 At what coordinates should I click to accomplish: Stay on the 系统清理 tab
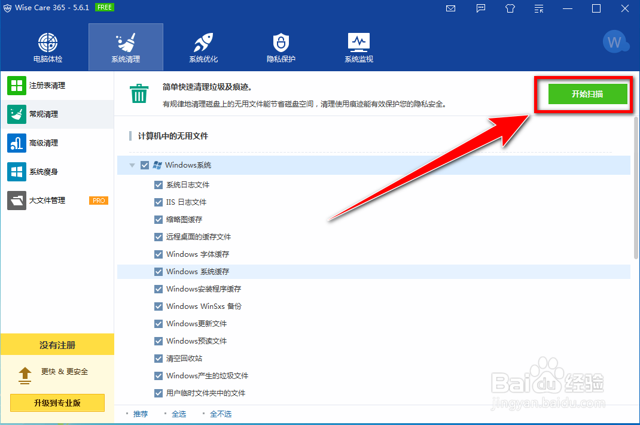click(x=126, y=47)
